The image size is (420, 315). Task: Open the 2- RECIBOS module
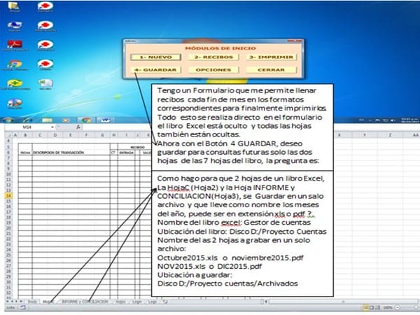[x=213, y=57]
